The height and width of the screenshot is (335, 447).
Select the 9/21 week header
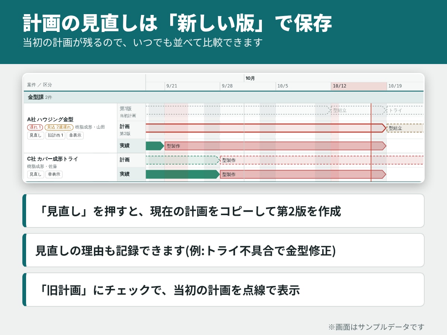tap(192, 86)
